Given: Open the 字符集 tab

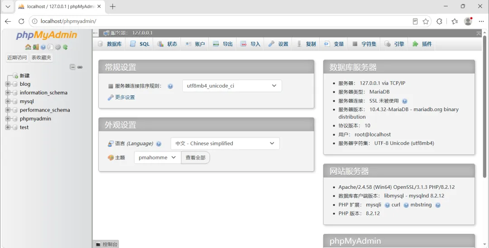Looking at the screenshot, I should point(364,44).
